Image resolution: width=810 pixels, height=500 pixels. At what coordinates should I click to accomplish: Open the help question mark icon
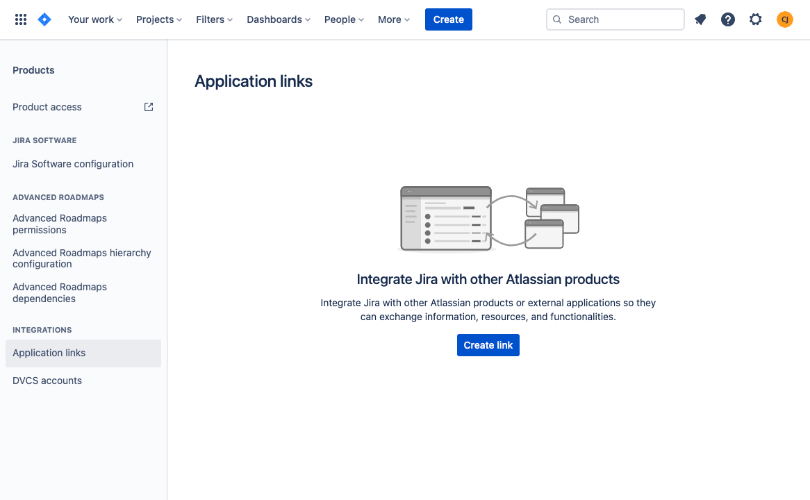tap(728, 19)
